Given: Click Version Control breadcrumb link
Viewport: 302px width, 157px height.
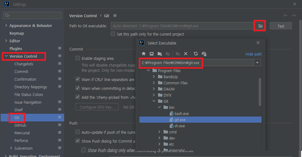Looking at the screenshot, I should [x=83, y=16].
